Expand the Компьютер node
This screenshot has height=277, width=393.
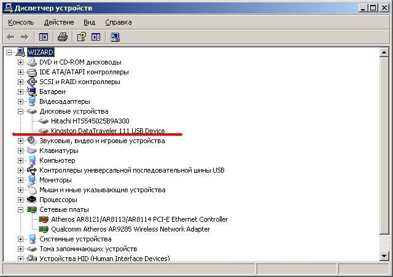pyautogui.click(x=20, y=160)
